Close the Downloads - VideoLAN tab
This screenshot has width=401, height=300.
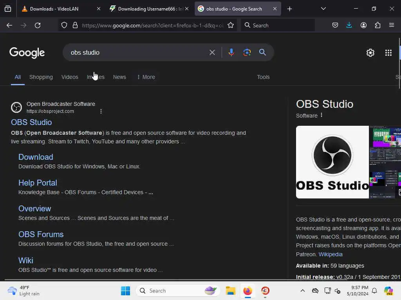(98, 9)
